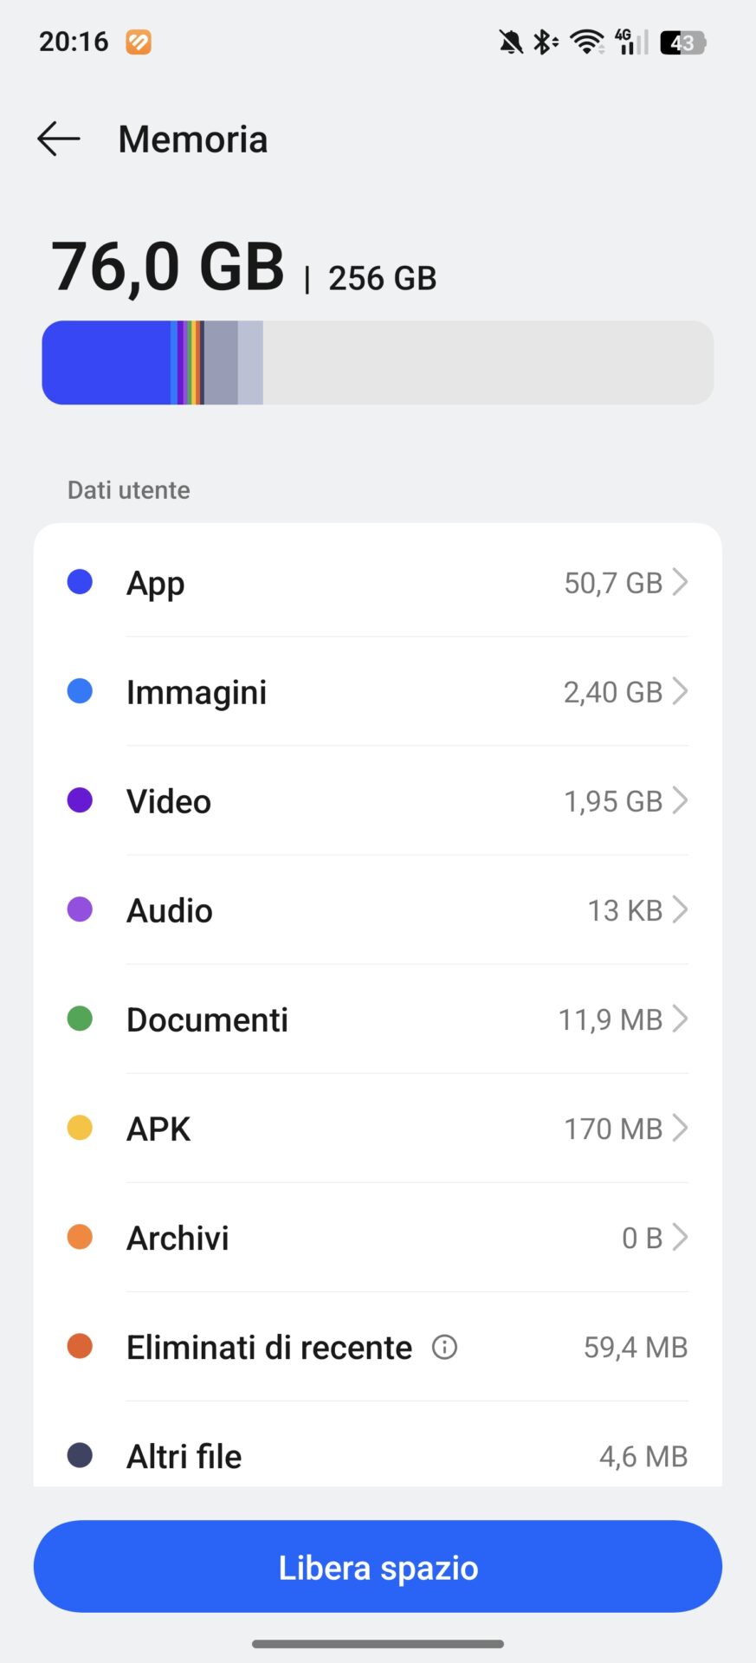Open the APK storage entry
The image size is (756, 1663).
coord(378,1129)
